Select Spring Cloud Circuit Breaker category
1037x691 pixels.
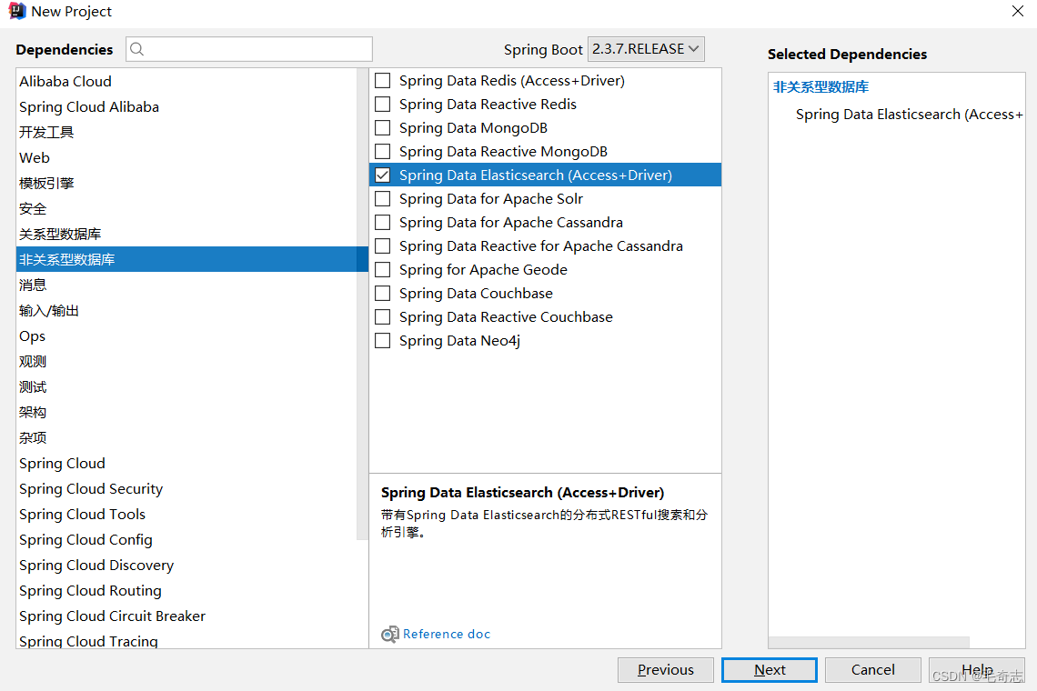point(186,616)
